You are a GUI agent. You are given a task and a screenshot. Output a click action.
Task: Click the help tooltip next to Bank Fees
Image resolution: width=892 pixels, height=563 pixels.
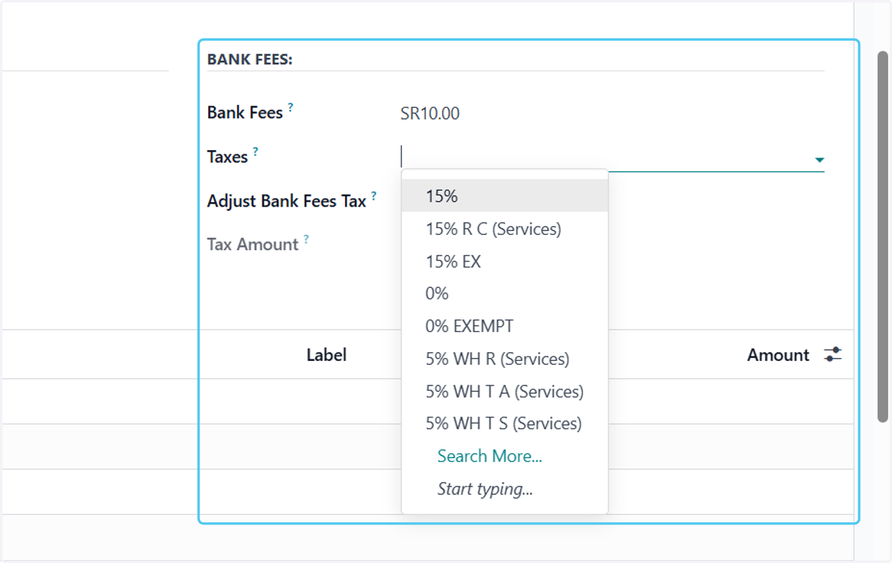coord(291,108)
